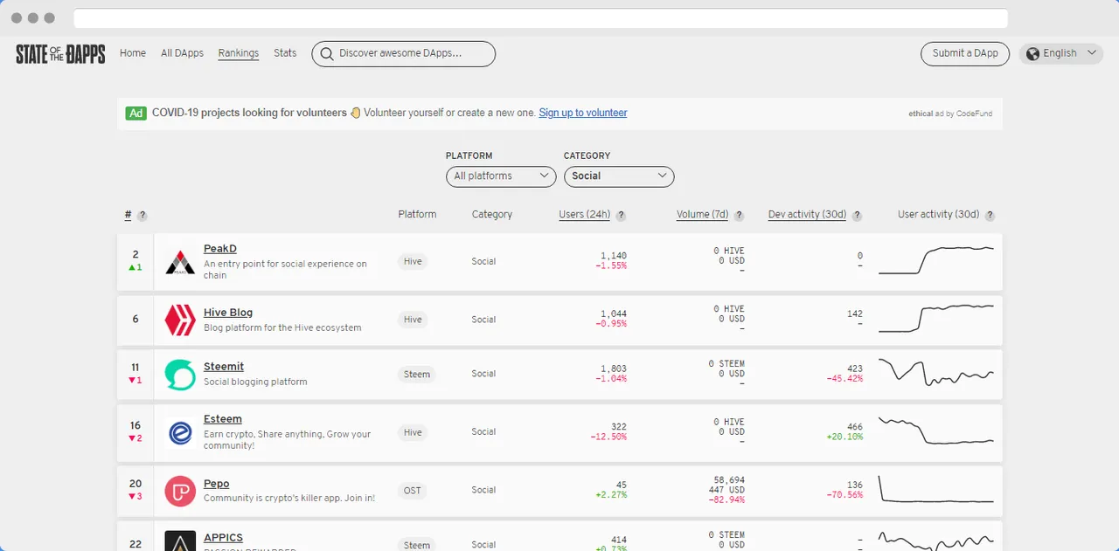Open the APPICS title link
The height and width of the screenshot is (551, 1119).
pyautogui.click(x=223, y=538)
